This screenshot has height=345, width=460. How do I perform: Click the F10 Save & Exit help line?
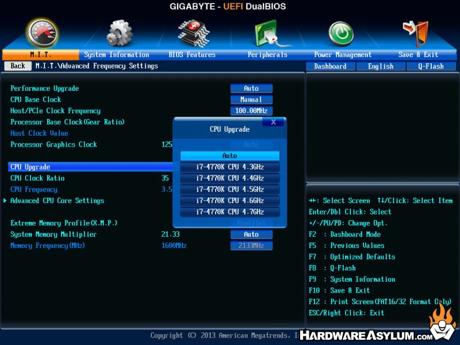[339, 290]
